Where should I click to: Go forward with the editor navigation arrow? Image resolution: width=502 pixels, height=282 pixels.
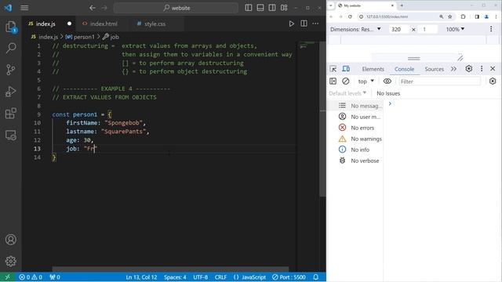point(104,8)
